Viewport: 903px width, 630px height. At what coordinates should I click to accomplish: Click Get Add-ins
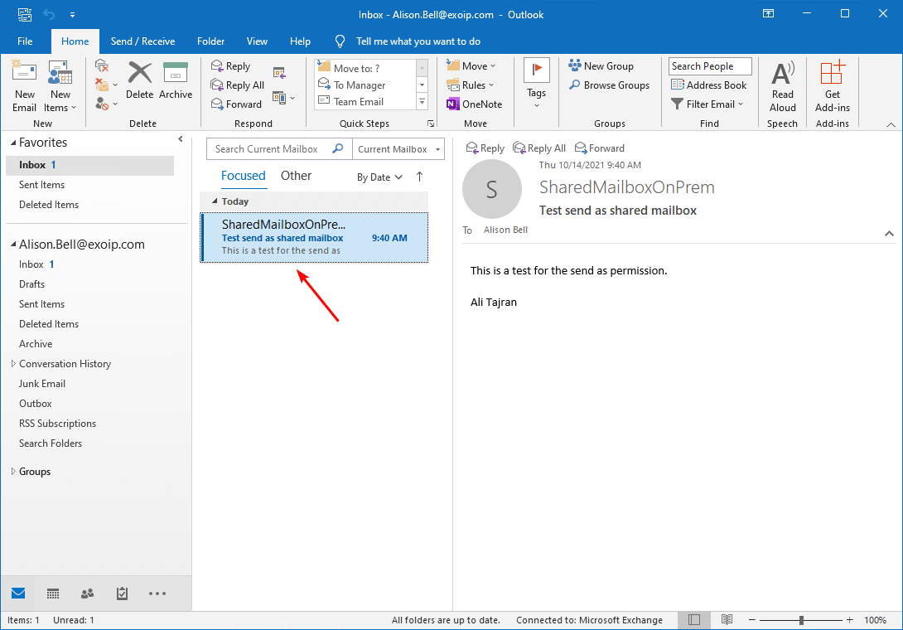832,86
